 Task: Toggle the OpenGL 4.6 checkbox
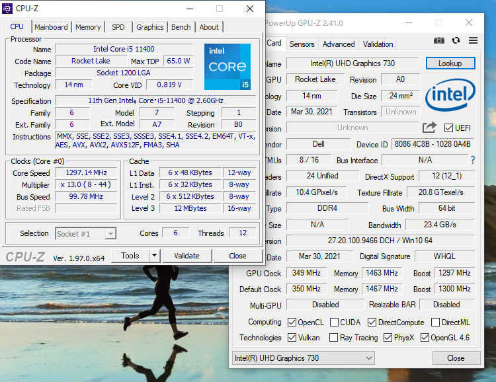[x=425, y=338]
